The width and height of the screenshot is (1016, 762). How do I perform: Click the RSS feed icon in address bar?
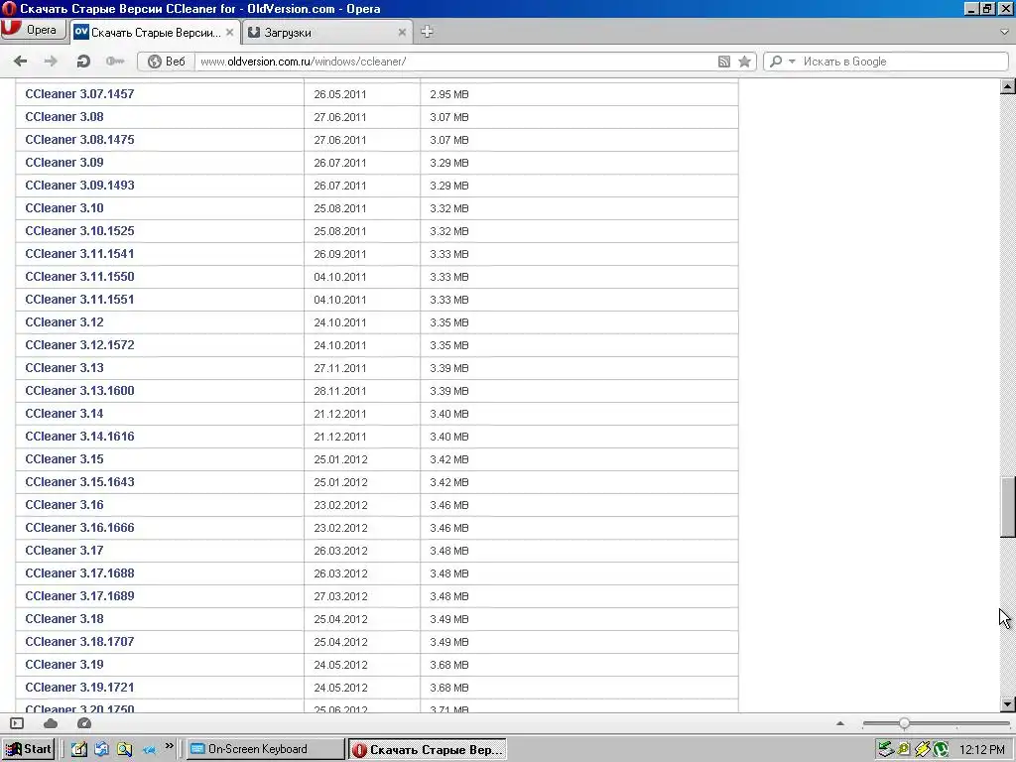click(x=724, y=62)
